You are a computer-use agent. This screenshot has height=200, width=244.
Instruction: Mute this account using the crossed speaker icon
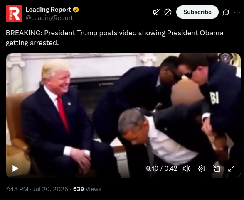tap(156, 12)
